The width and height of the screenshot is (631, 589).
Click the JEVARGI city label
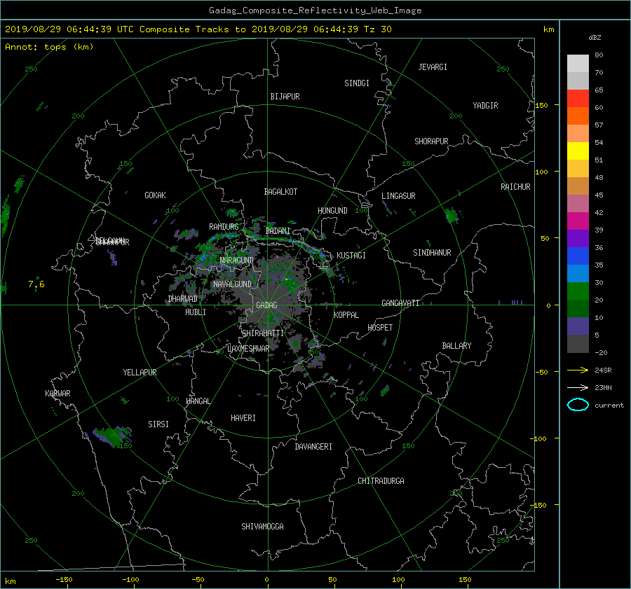(x=433, y=67)
